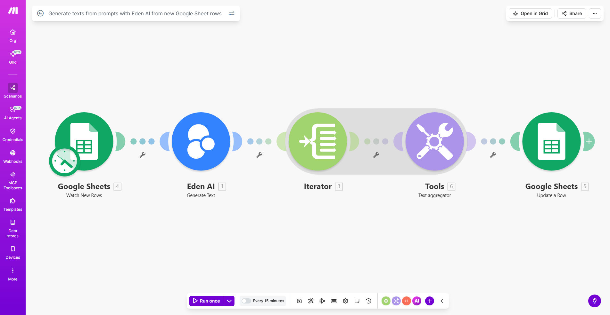
Task: Open AI Agents in the sidebar
Action: click(x=13, y=113)
